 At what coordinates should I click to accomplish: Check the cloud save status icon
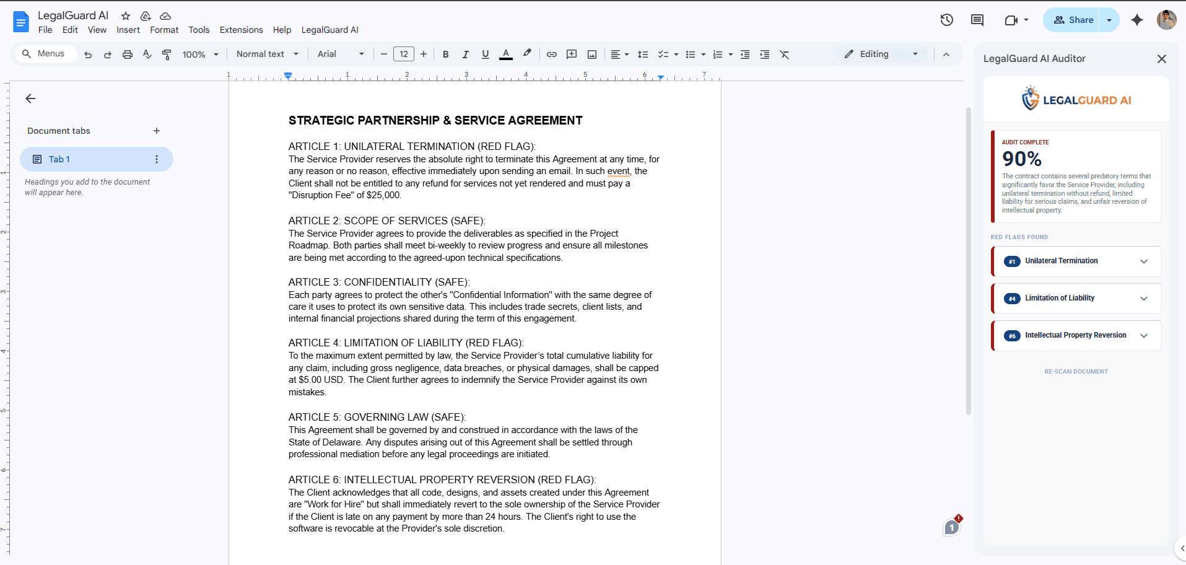pos(165,16)
